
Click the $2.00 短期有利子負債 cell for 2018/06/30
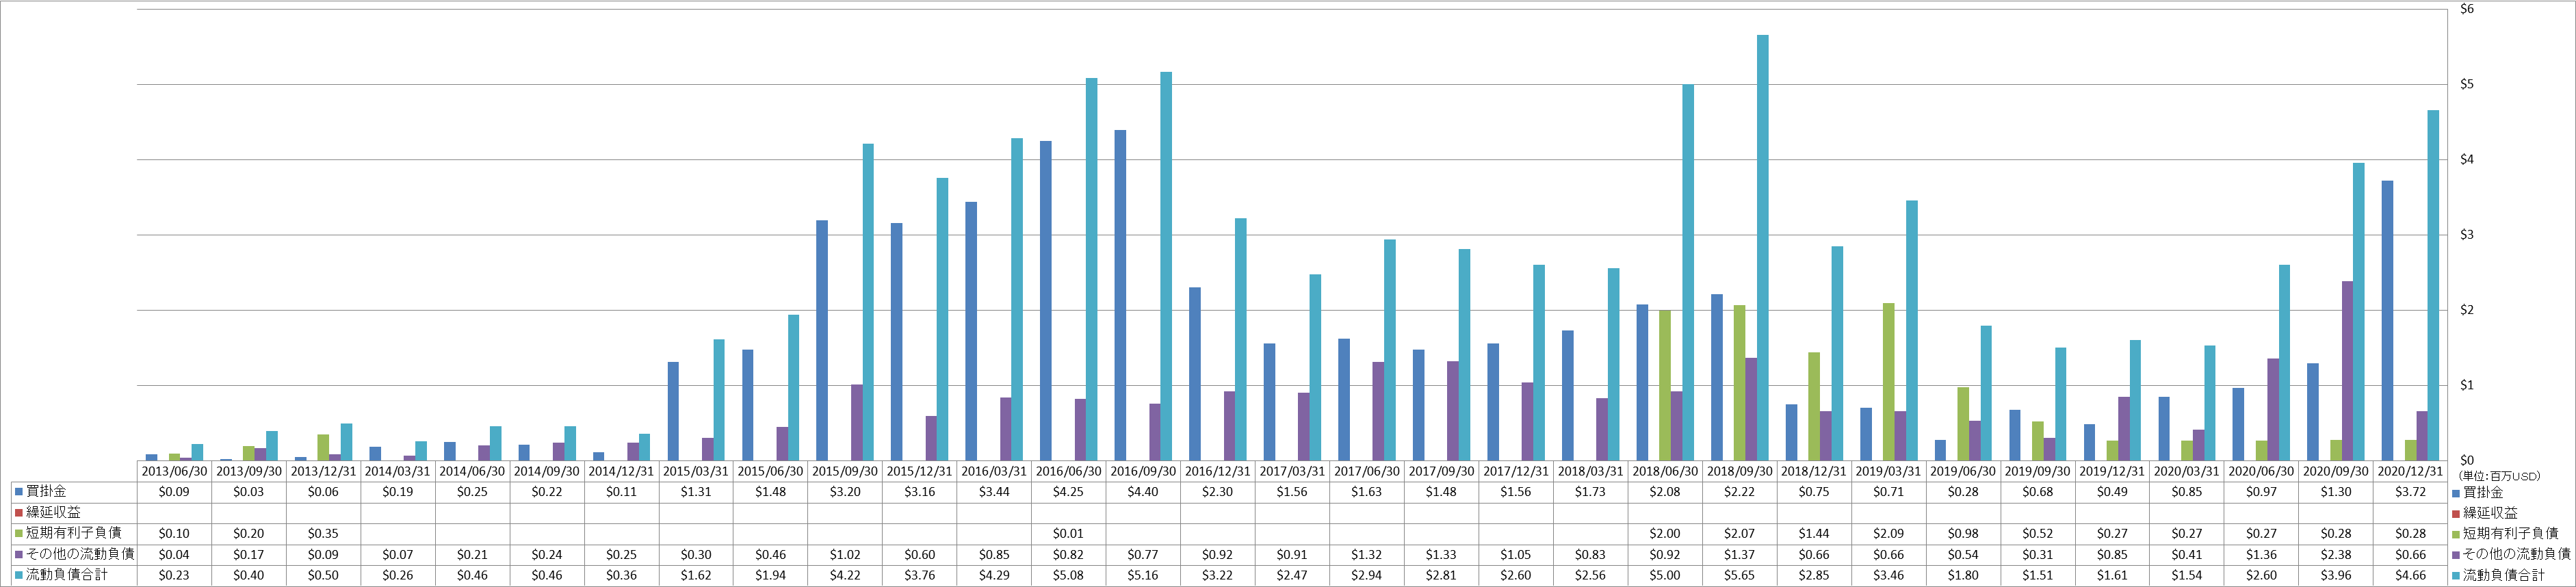1665,534
